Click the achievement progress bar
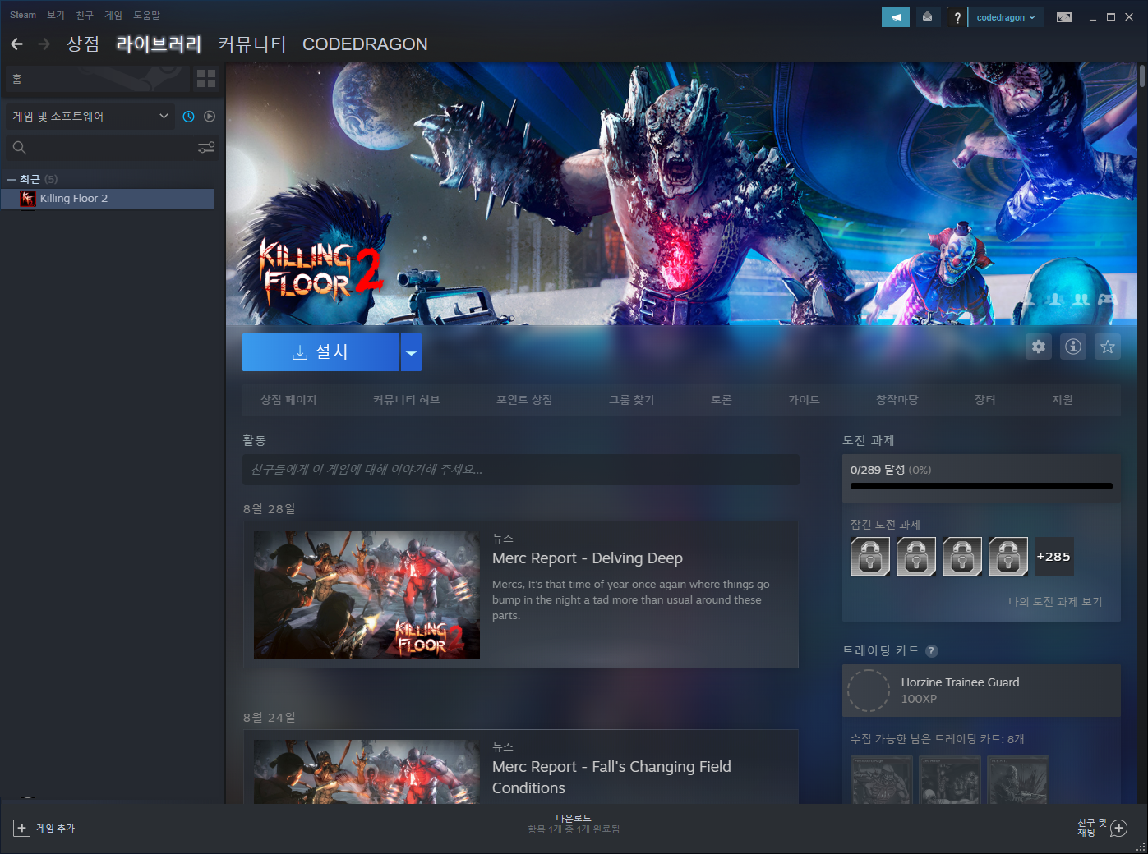Image resolution: width=1148 pixels, height=854 pixels. click(x=981, y=486)
